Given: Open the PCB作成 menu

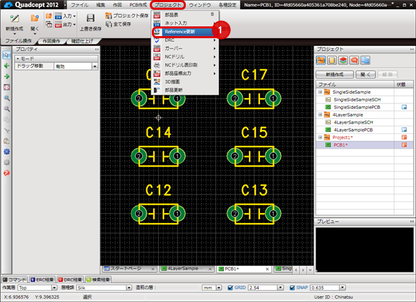Looking at the screenshot, I should 138,5.
